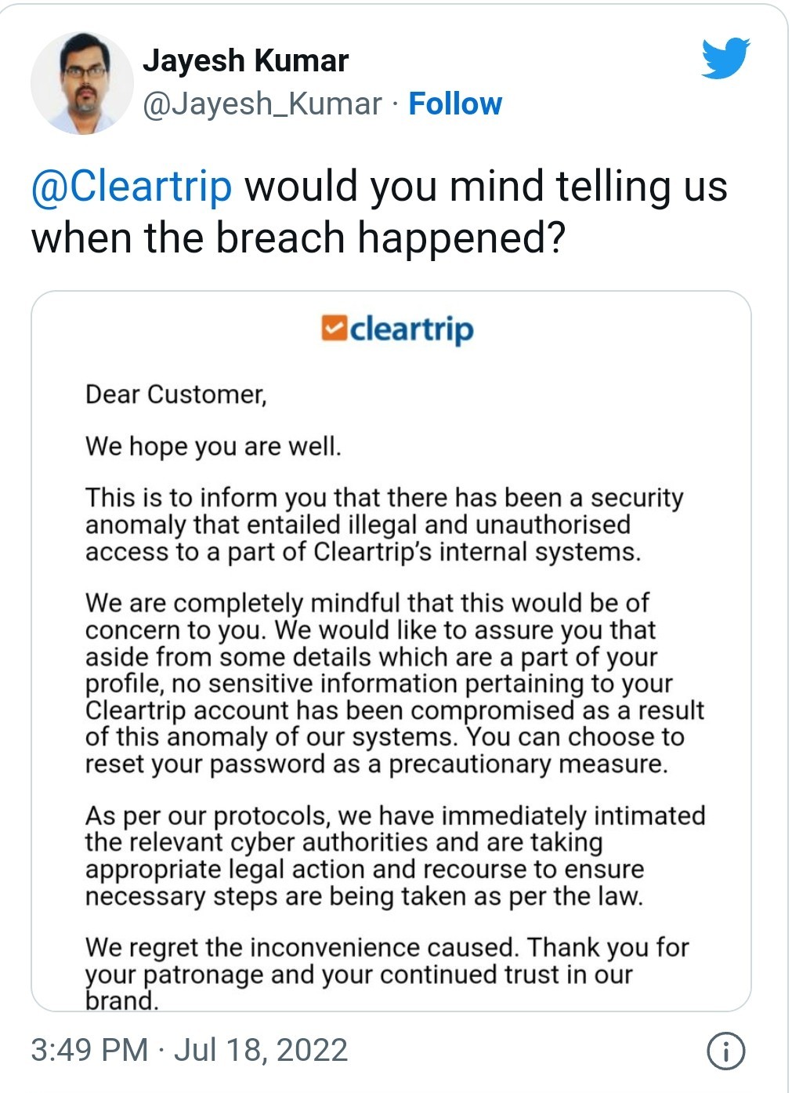Click the Jayesh Kumar display name
The height and width of the screenshot is (1093, 792).
[x=245, y=60]
